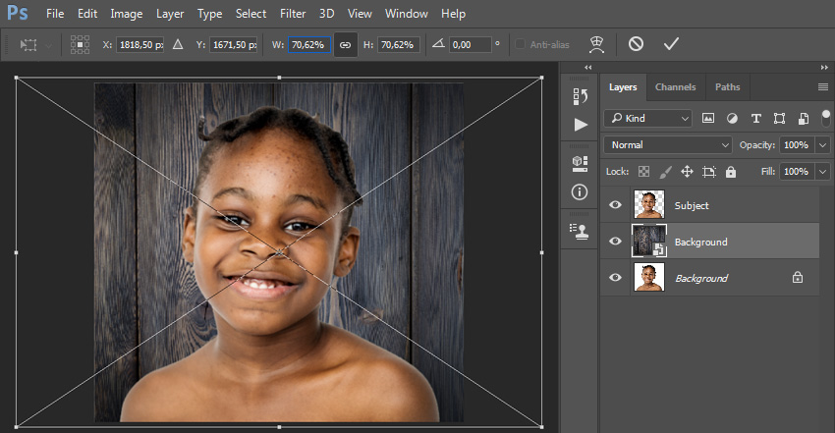Open the Actions panel play icon
Screen dimensions: 835x433
[581, 125]
